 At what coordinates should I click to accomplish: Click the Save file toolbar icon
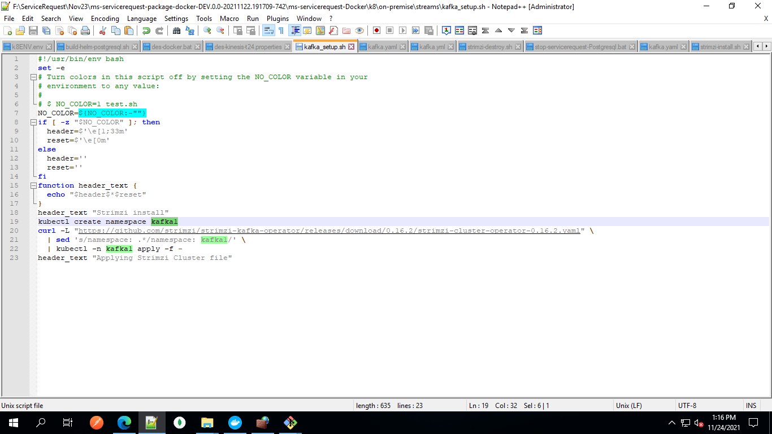(33, 31)
